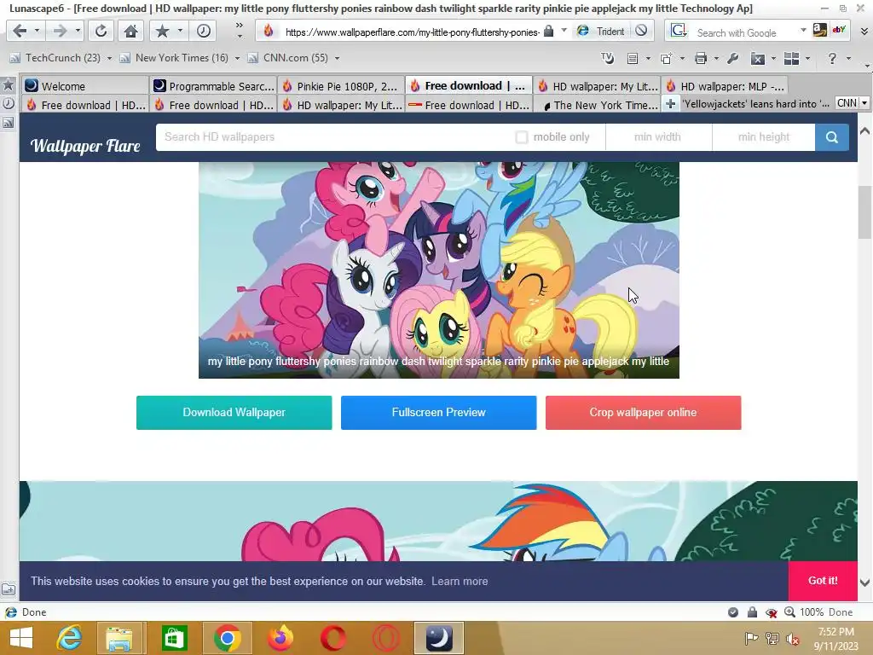
Task: Open Firefox from the taskbar
Action: coord(280,638)
